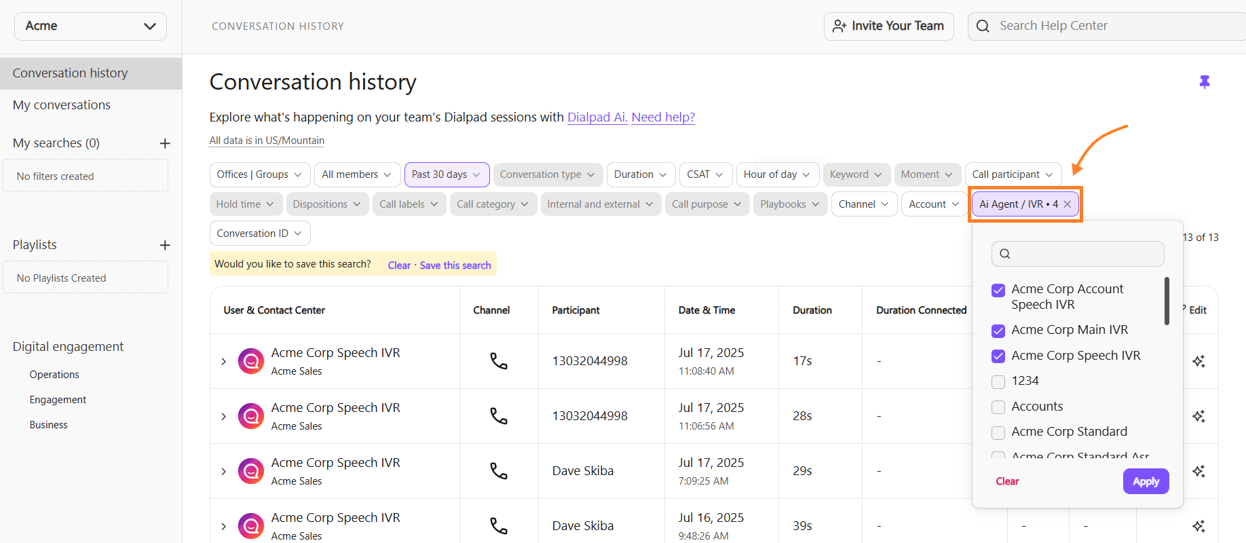Click the purple pin icon

click(1205, 82)
